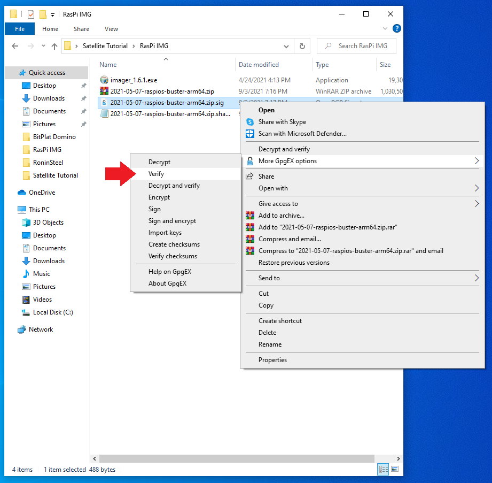Click the blue File tab
Viewport: 492px width, 483px height.
point(20,29)
